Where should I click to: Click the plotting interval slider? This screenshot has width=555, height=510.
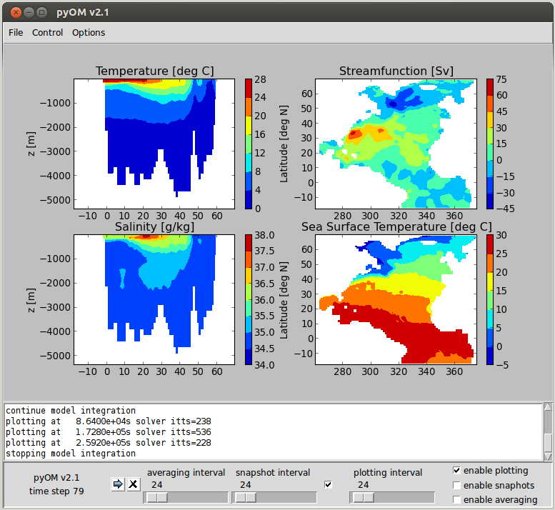click(x=392, y=497)
